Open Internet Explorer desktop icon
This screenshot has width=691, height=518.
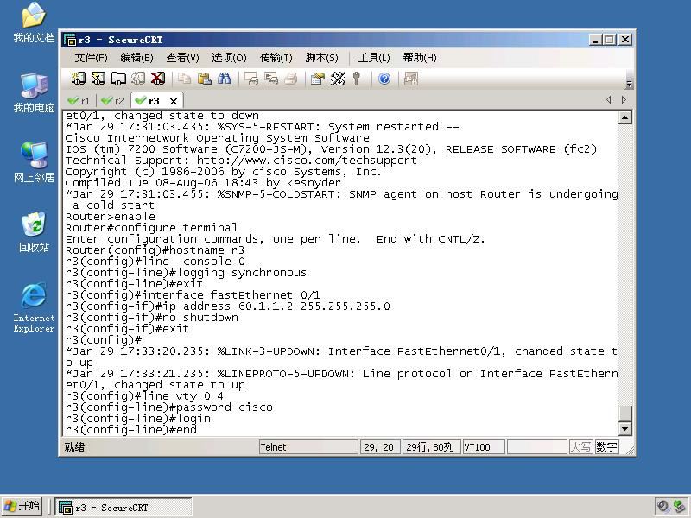click(x=34, y=307)
